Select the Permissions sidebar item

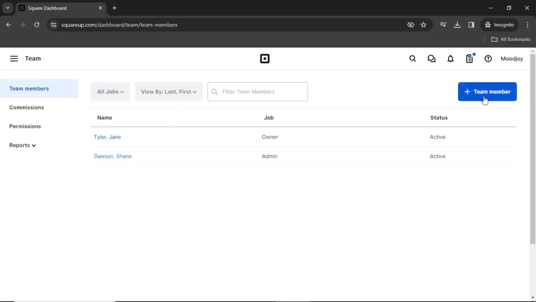coord(25,126)
